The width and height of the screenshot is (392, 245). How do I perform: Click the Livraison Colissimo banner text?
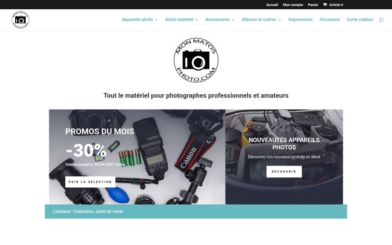click(x=88, y=211)
